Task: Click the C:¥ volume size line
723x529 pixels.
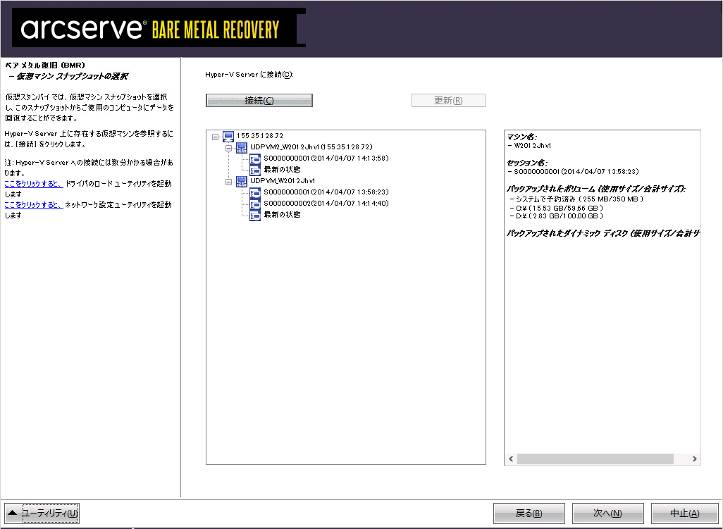Action: tap(557, 208)
